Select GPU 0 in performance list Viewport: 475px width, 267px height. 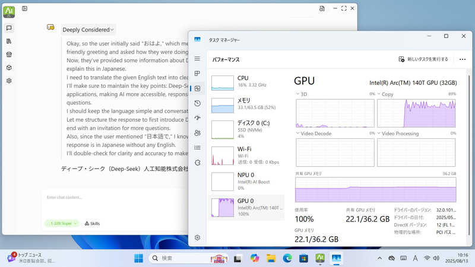pyautogui.click(x=246, y=207)
